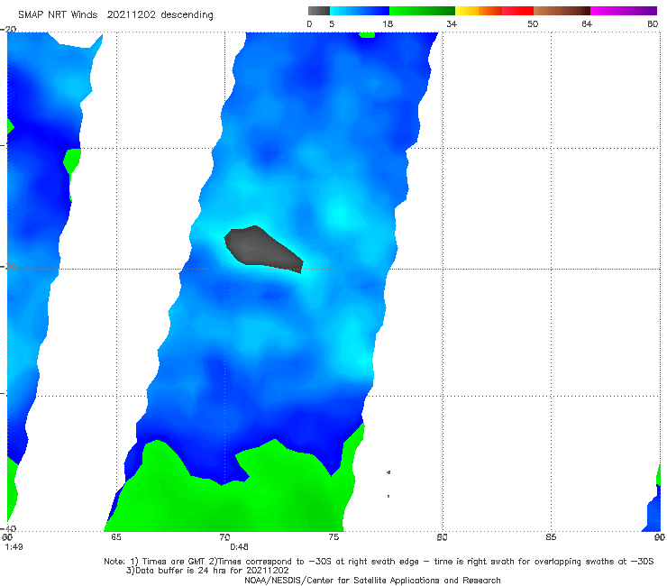Click the color bar label '50'
Image resolution: width=667 pixels, height=586 pixels.
pyautogui.click(x=533, y=23)
